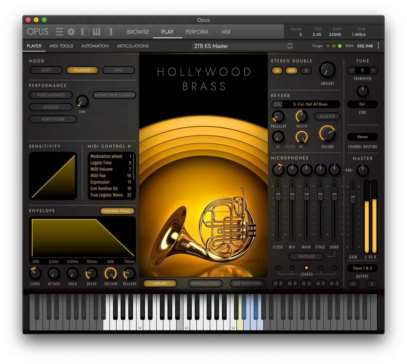Image resolution: width=407 pixels, height=364 pixels.
Task: Click the hamburger menu icon next to OPUS
Action: [x=59, y=32]
